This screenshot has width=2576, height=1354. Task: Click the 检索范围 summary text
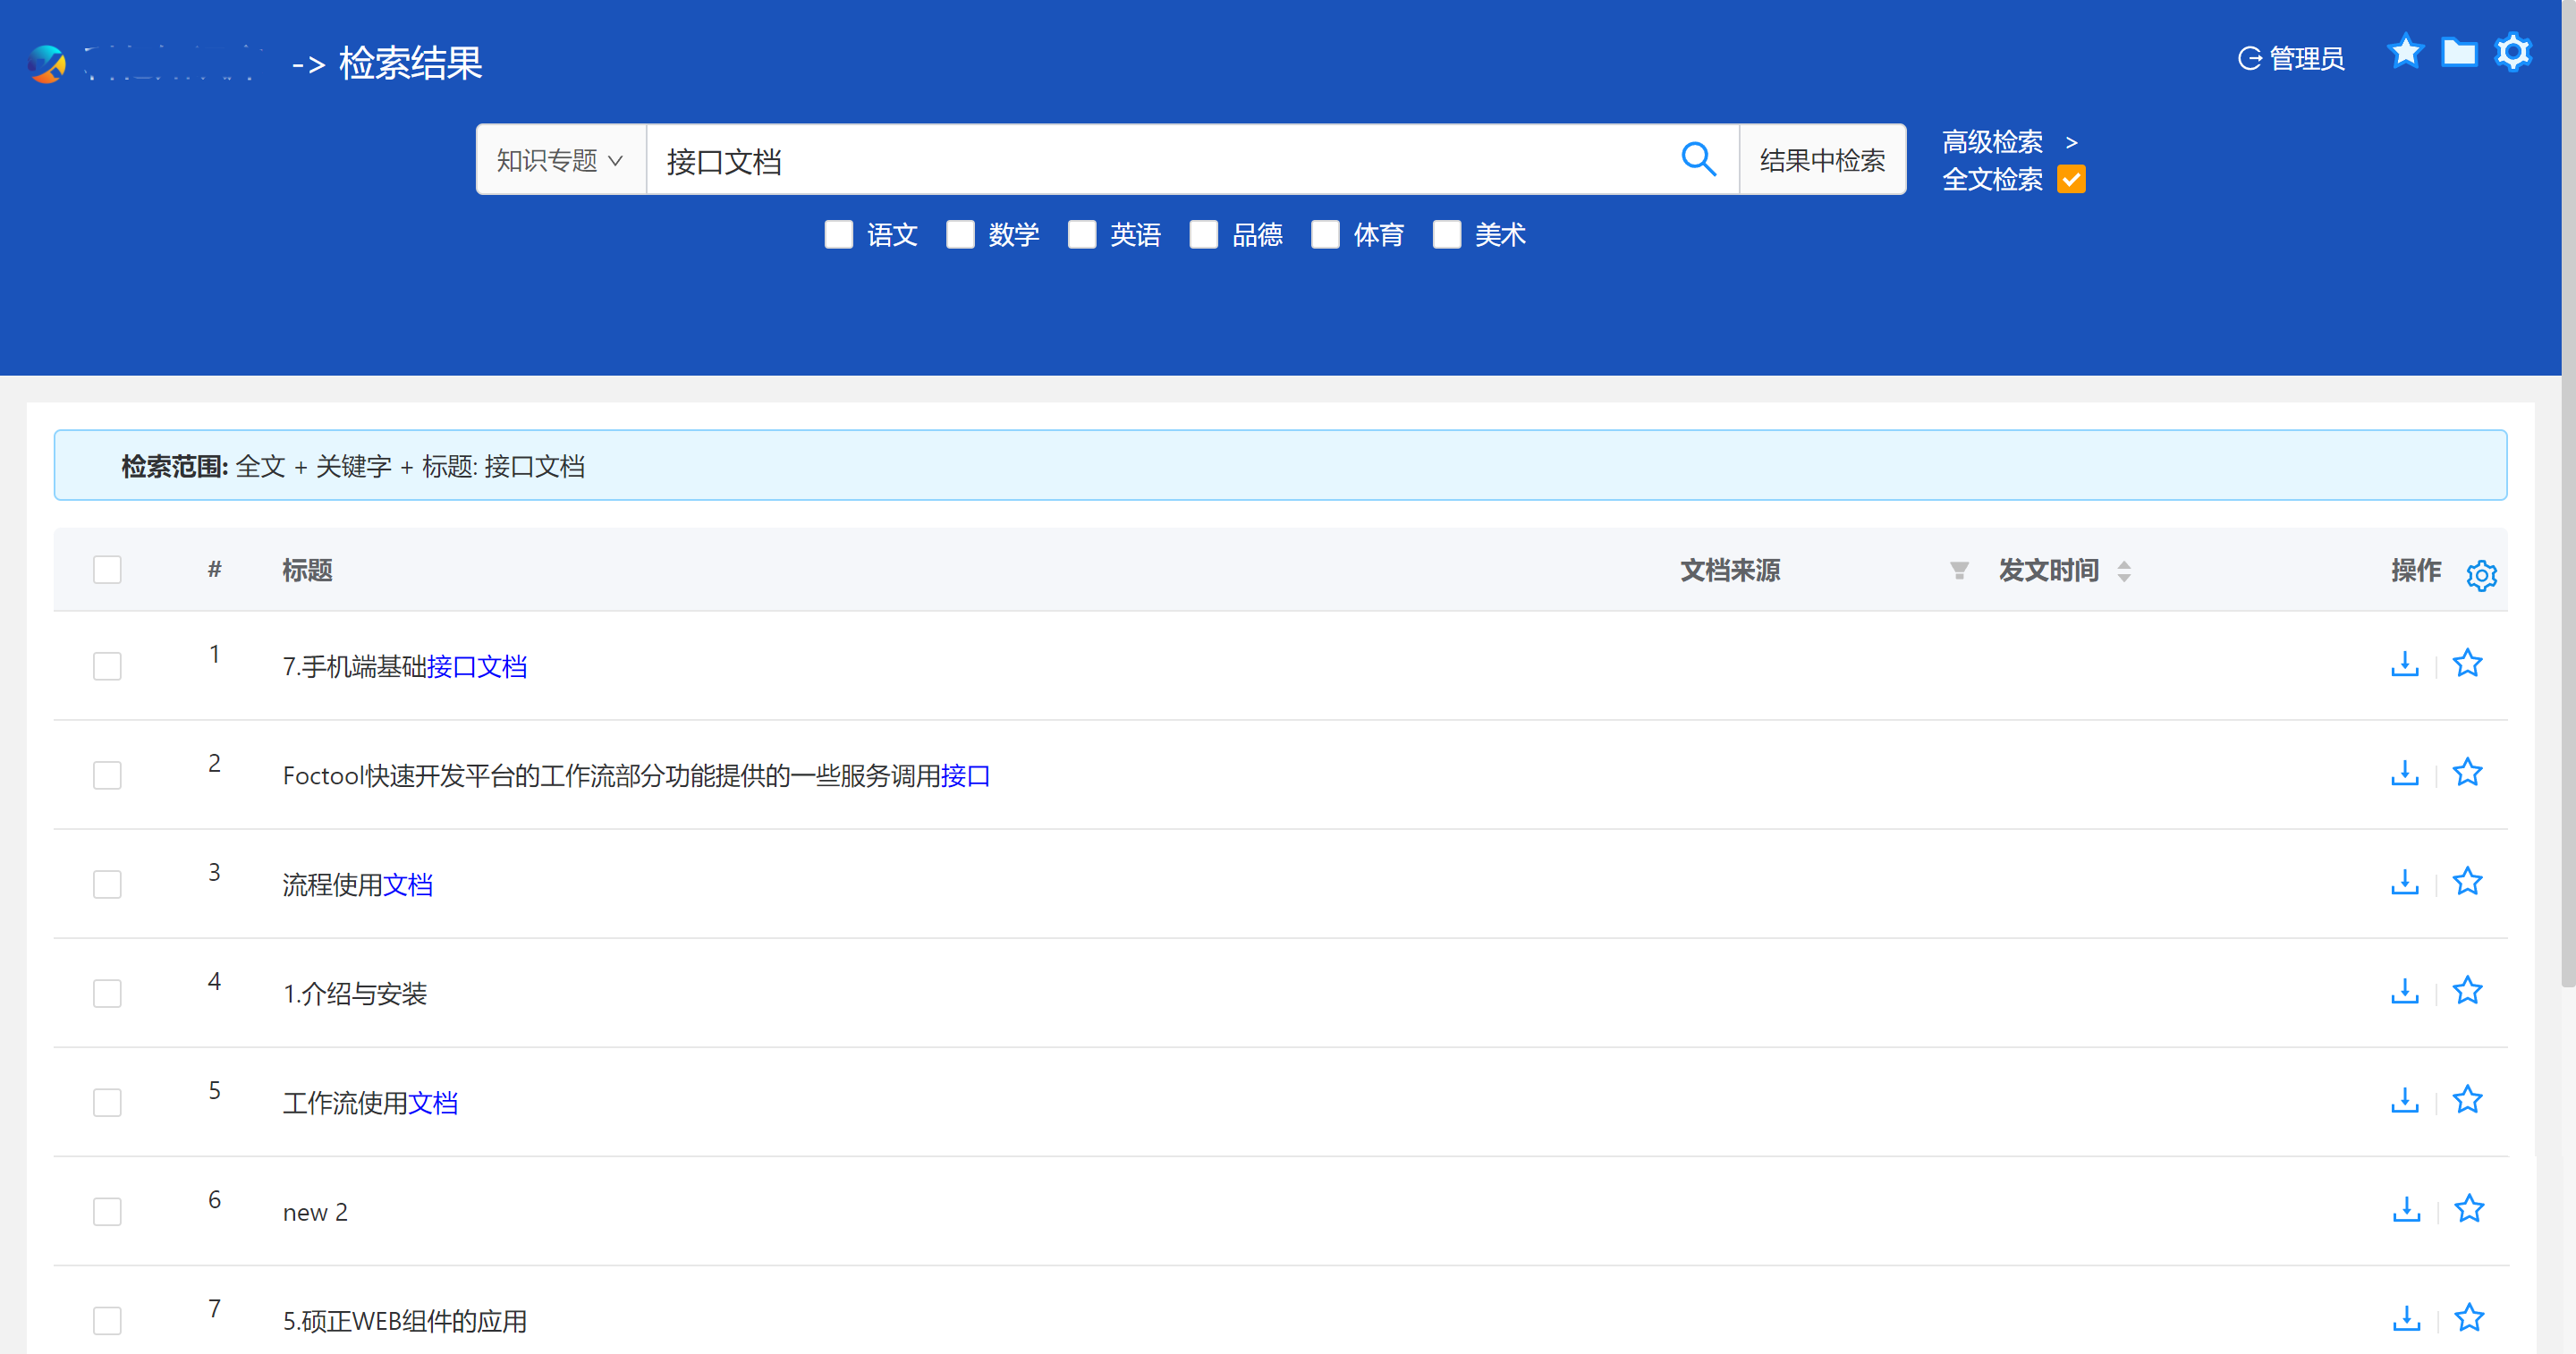point(353,466)
